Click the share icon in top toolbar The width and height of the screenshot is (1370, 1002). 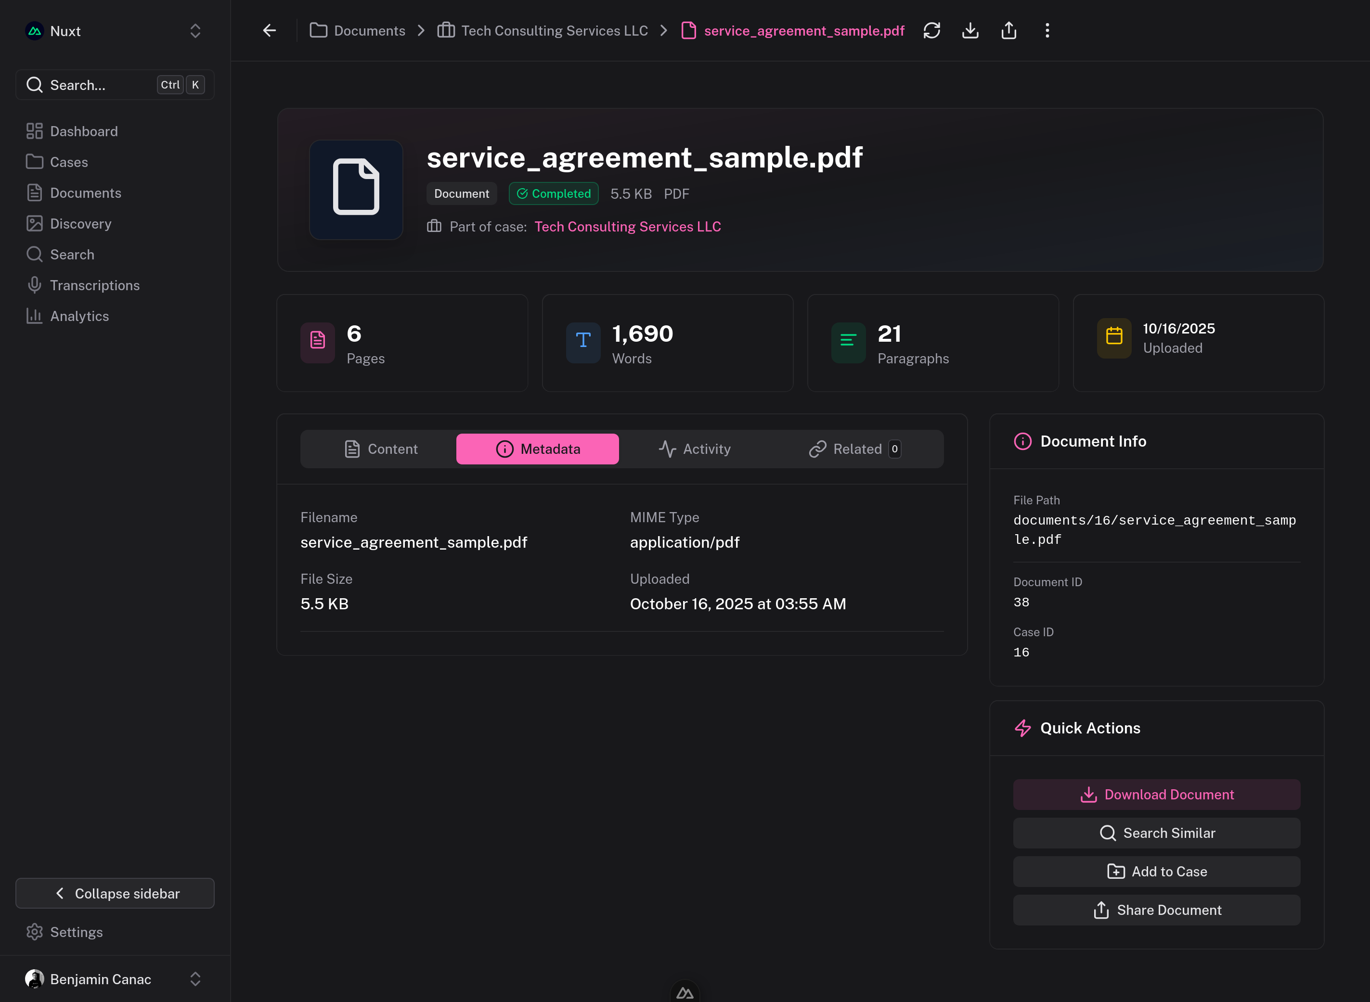click(x=1008, y=30)
